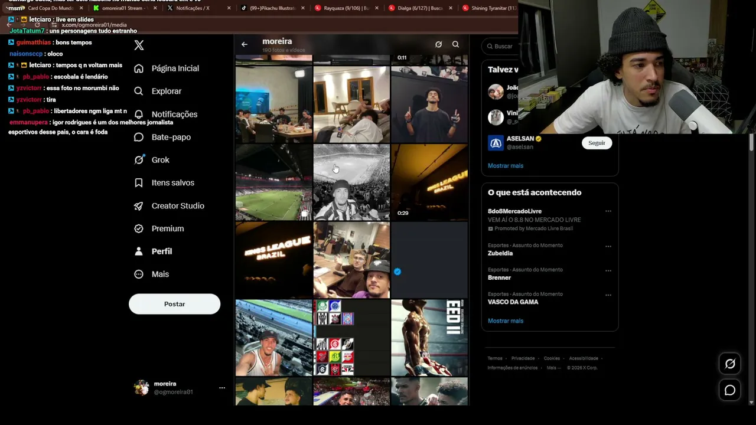This screenshot has width=756, height=425.
Task: Open the living room wooden doors photo
Action: pyautogui.click(x=351, y=104)
